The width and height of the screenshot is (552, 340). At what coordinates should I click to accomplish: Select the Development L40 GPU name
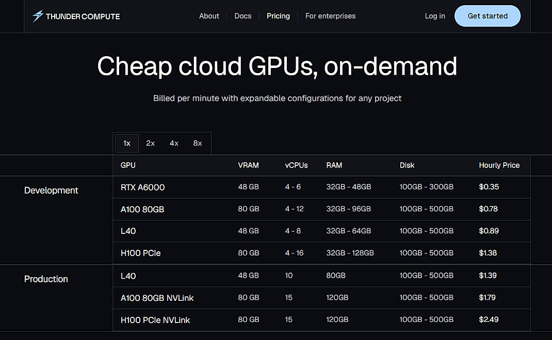pos(128,231)
